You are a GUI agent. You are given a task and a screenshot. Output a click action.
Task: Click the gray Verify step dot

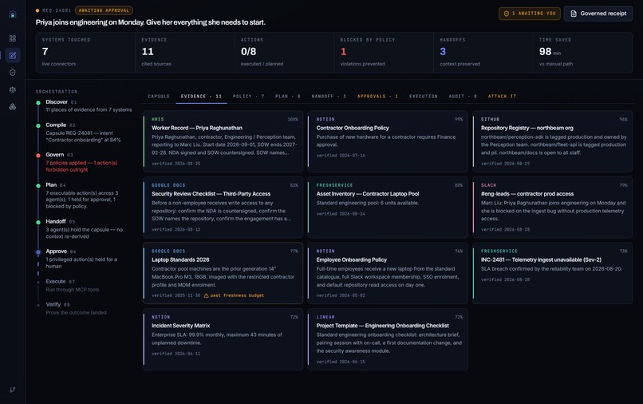(38, 305)
